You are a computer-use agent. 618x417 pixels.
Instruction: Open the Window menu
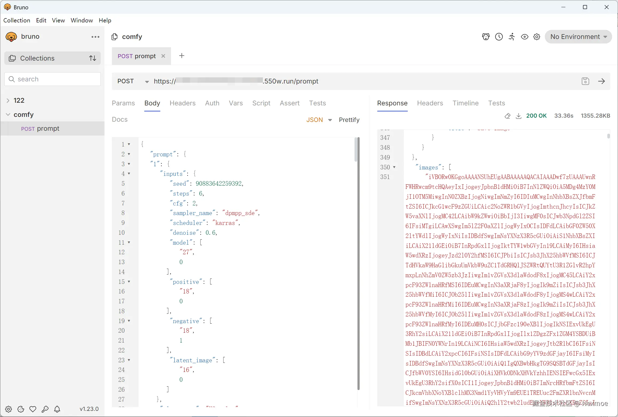81,21
